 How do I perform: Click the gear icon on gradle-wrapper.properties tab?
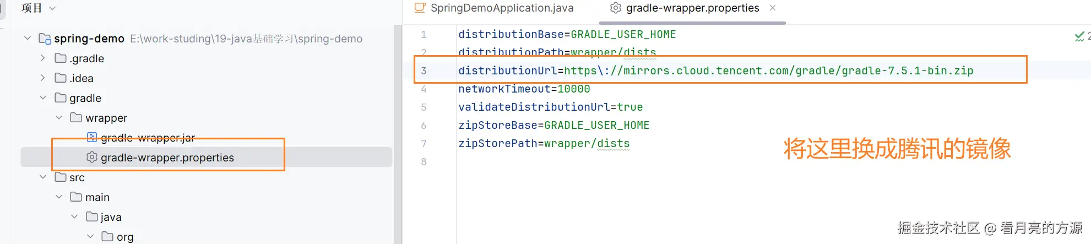point(616,8)
